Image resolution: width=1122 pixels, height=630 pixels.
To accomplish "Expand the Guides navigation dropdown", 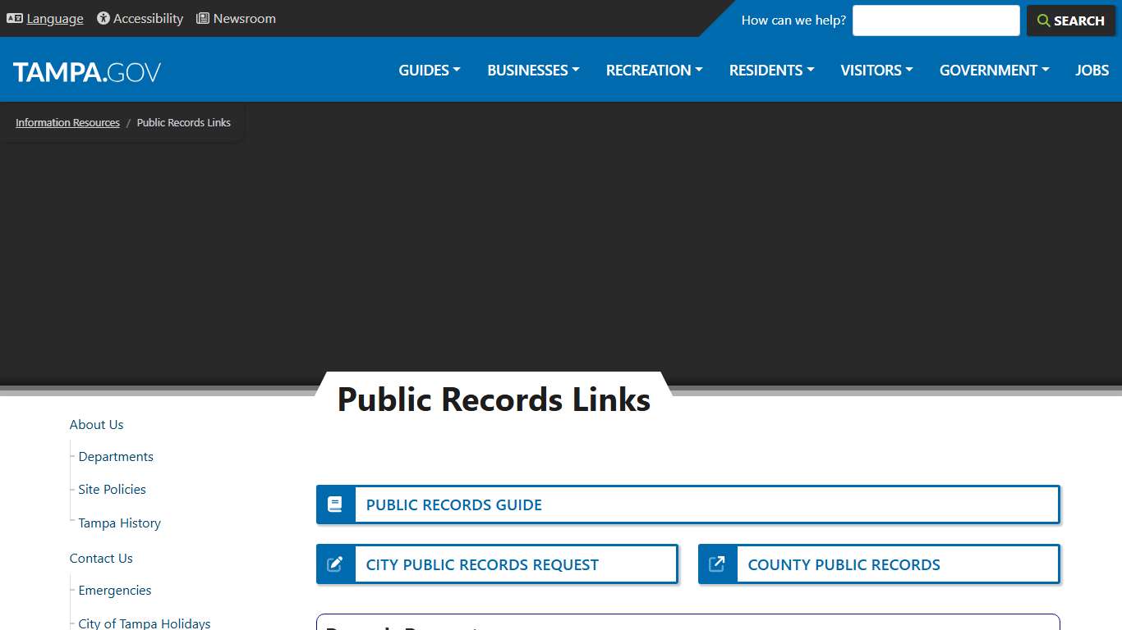I will (x=428, y=71).
